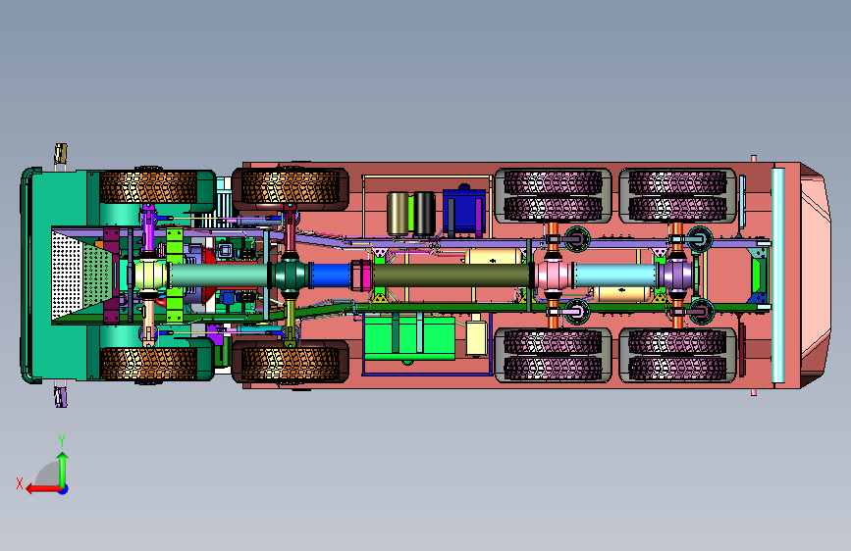Select the upper dual tires above pink differential
The width and height of the screenshot is (851, 551).
coord(553,196)
